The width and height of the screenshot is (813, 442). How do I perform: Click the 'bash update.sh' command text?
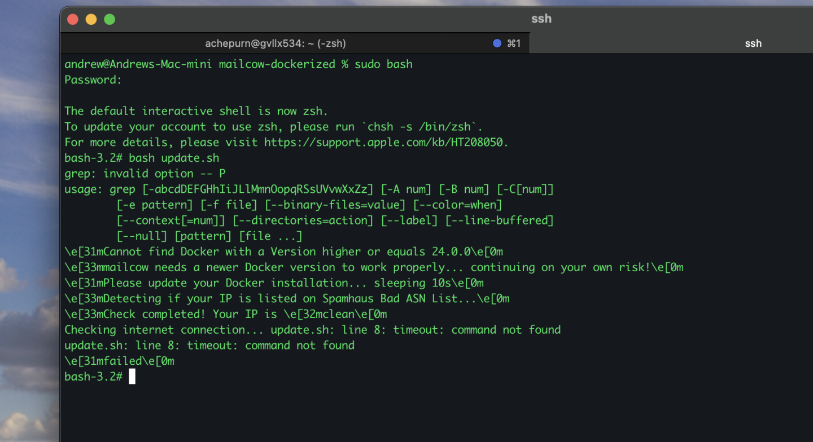click(x=174, y=158)
